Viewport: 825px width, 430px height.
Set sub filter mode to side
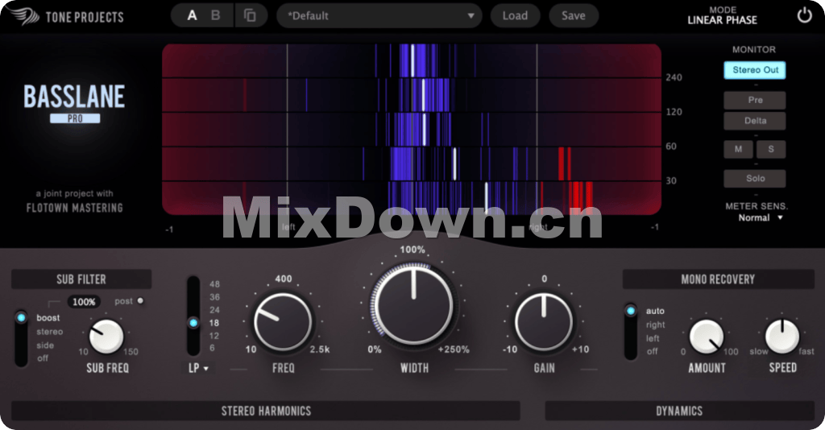[x=45, y=345]
